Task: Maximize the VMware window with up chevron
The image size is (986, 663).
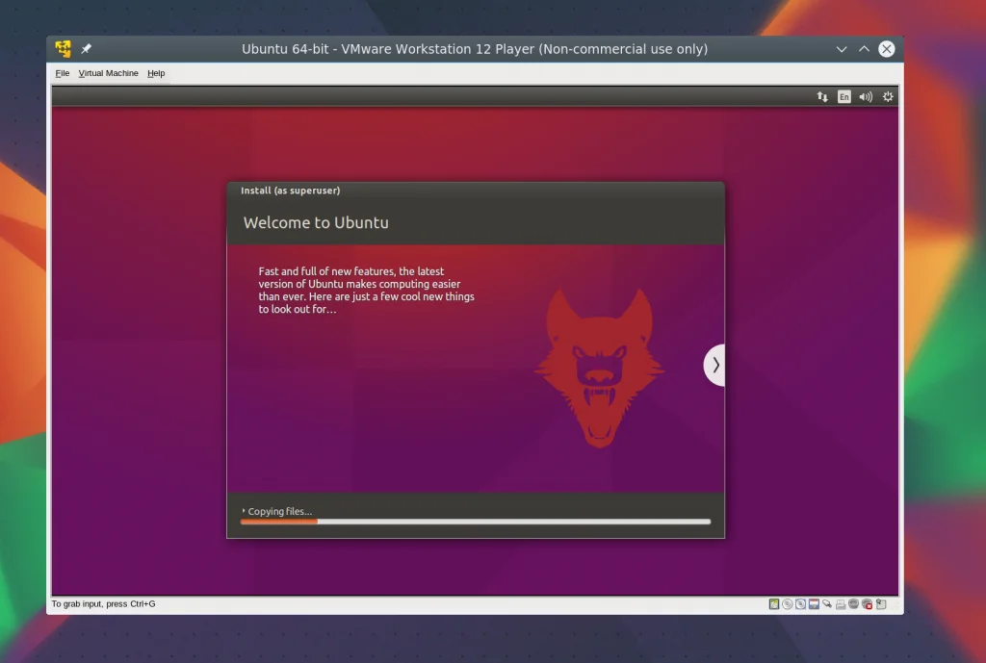Action: point(864,49)
